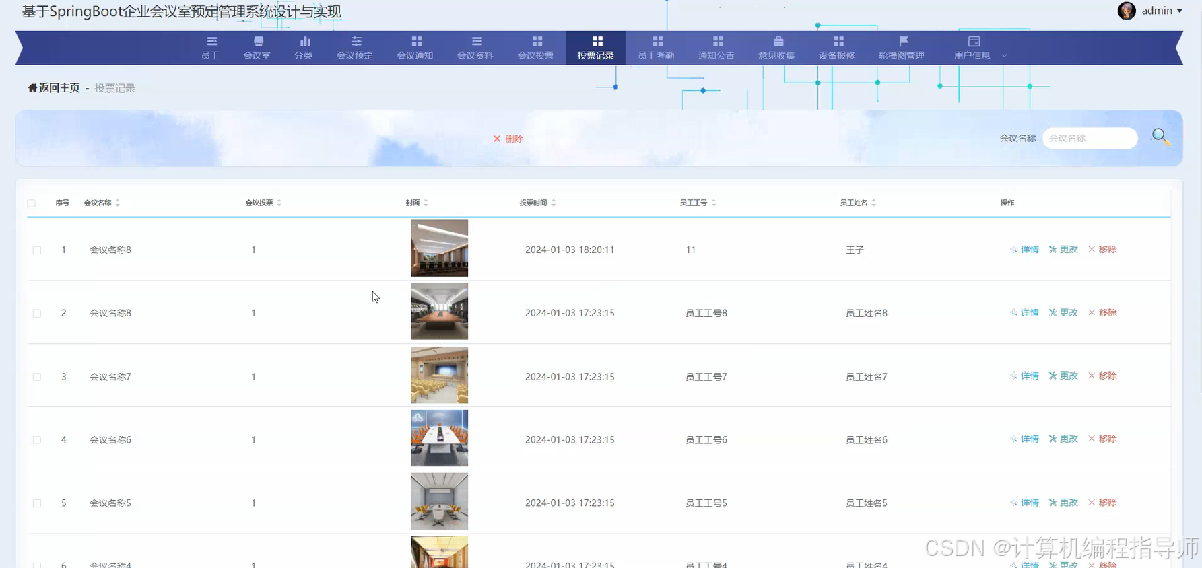
Task: Open the 意见收集 nav item
Action: point(776,48)
